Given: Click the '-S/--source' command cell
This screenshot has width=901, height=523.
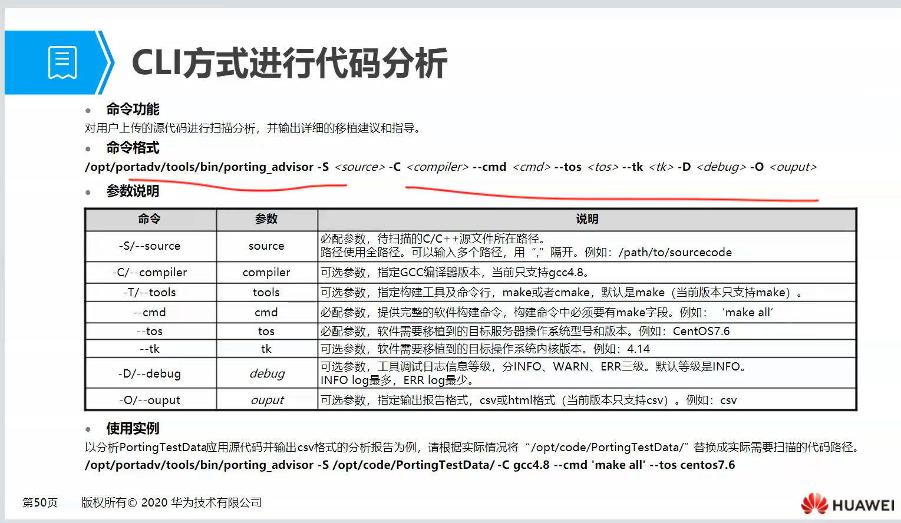Looking at the screenshot, I should pyautogui.click(x=150, y=246).
